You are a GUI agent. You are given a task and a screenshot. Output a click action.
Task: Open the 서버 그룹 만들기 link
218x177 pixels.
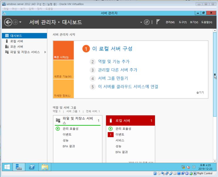coord(113,78)
